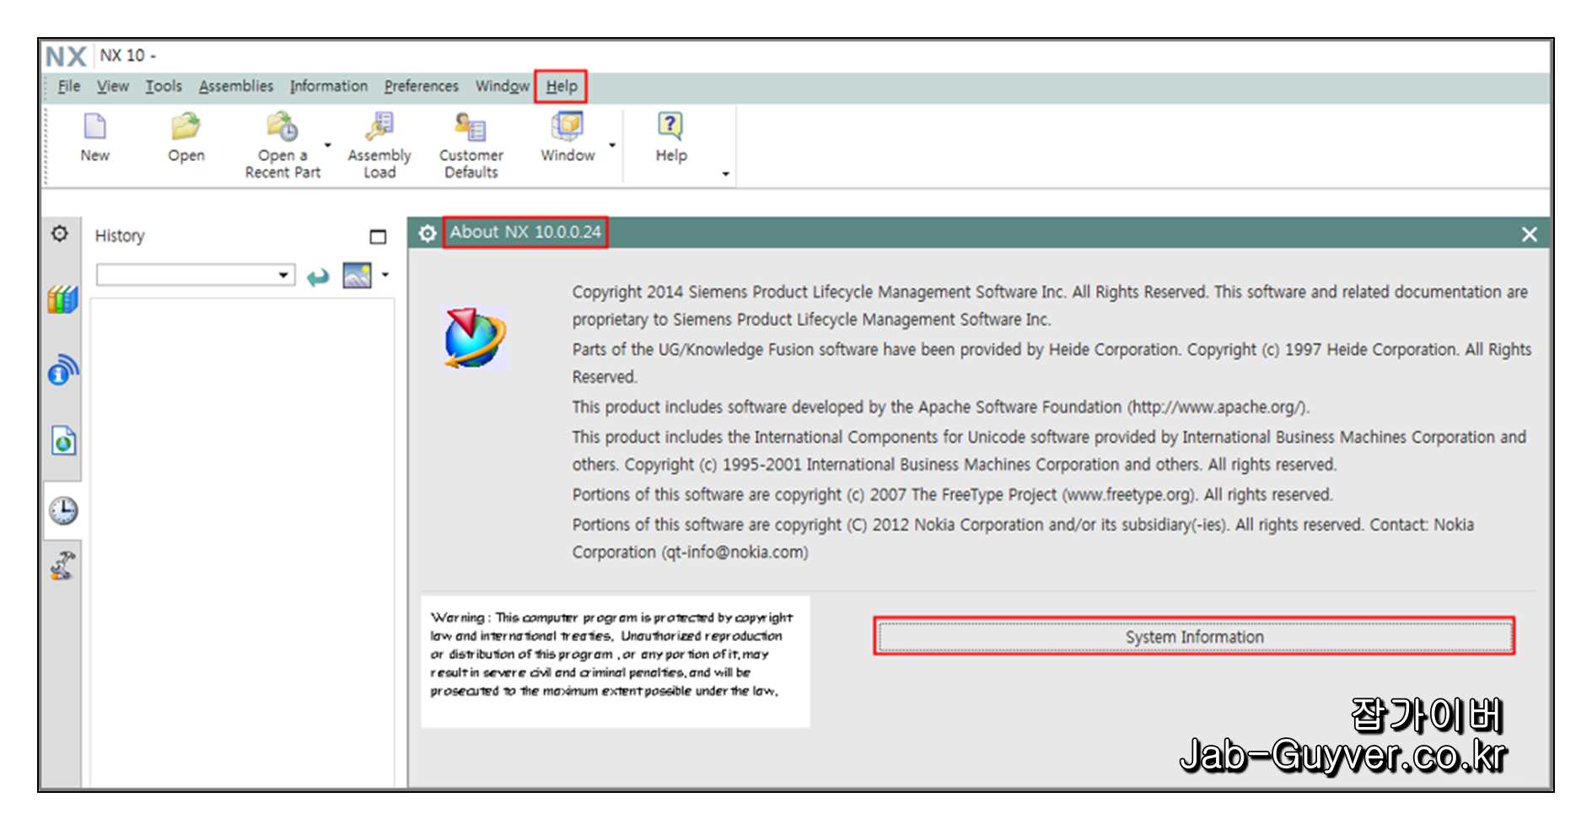The image size is (1592, 830).
Task: Click the About dialog gear icon
Action: point(428,233)
